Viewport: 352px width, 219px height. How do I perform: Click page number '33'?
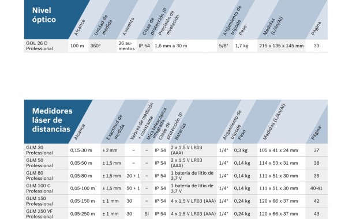click(x=316, y=46)
